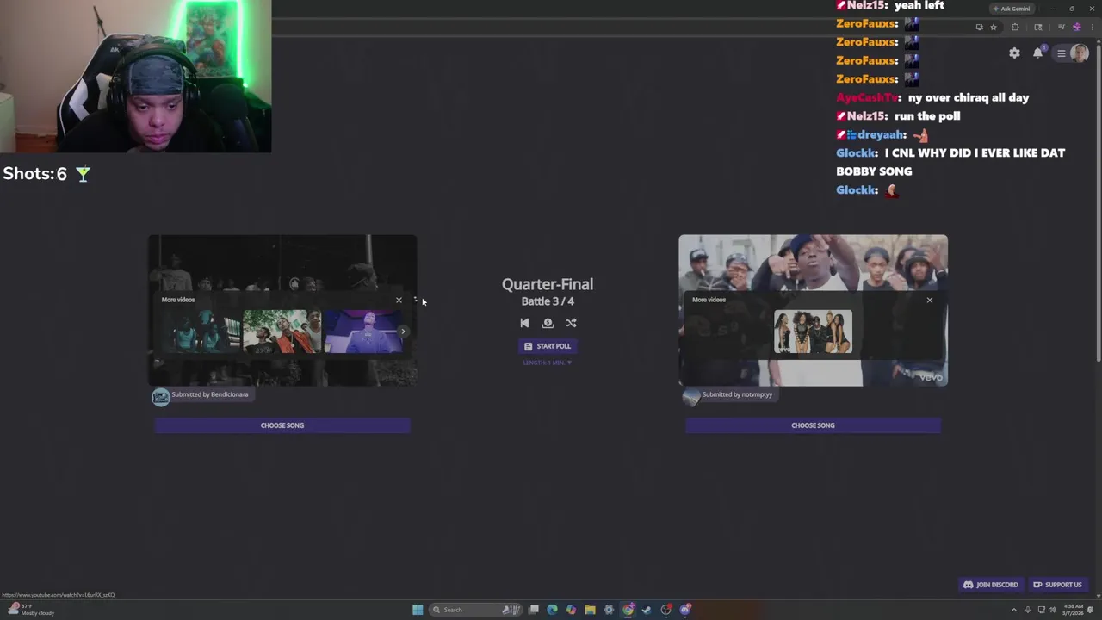Open Settings gear on the taskbar

tap(609, 610)
